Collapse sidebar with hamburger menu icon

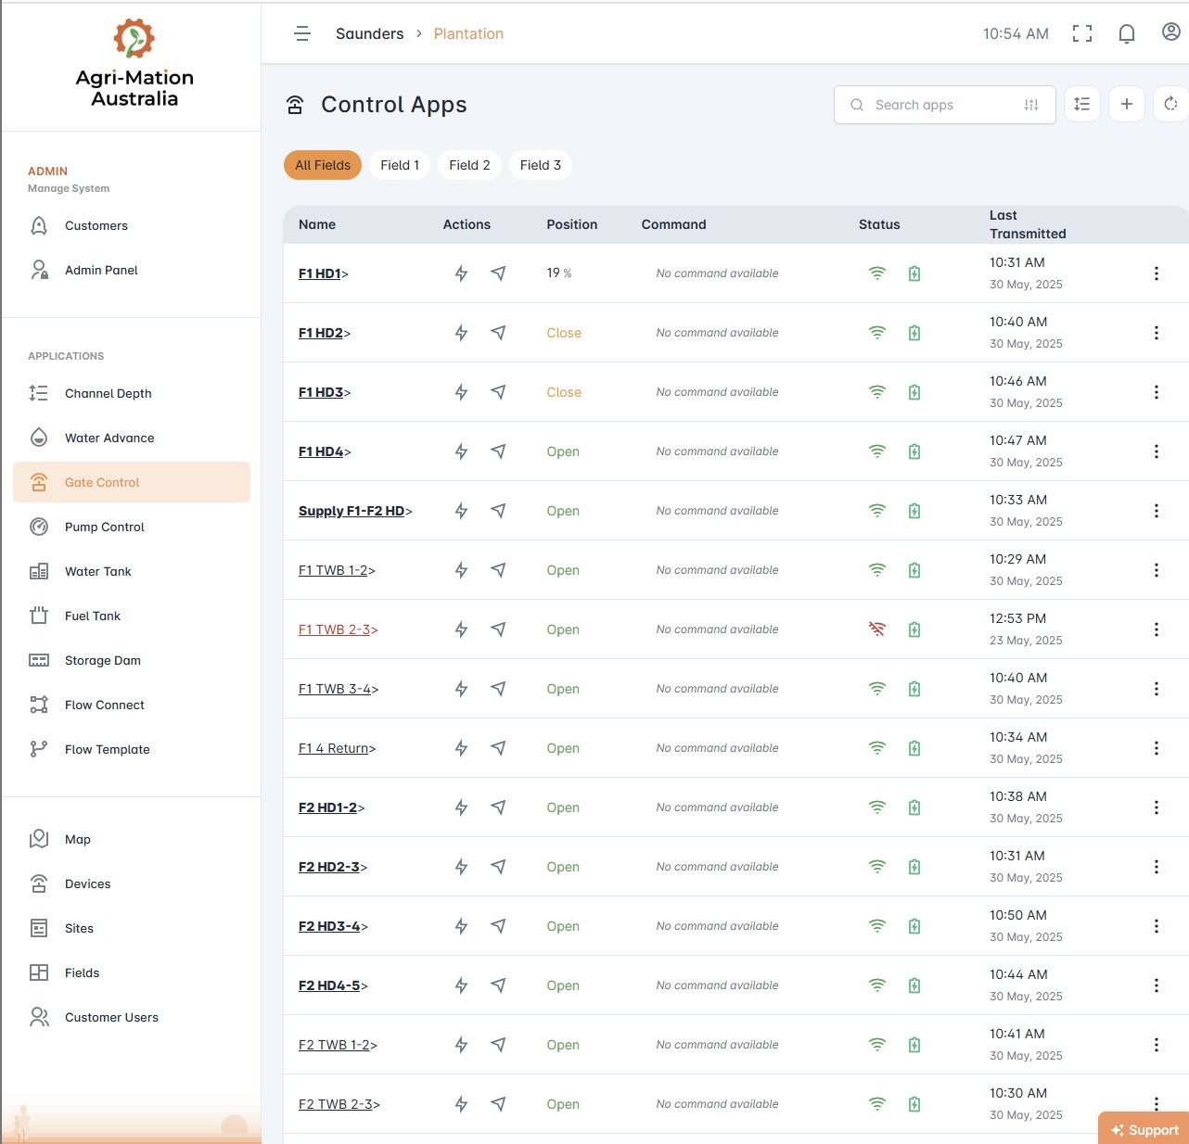pos(302,34)
